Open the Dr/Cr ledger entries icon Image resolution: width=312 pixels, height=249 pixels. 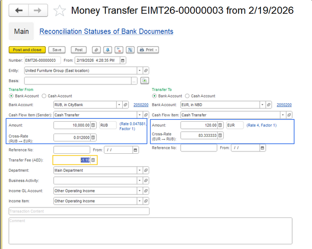(x=118, y=50)
